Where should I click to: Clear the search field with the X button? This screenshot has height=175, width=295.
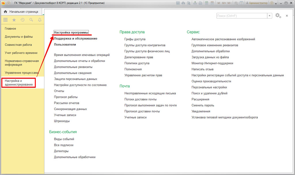click(270, 16)
